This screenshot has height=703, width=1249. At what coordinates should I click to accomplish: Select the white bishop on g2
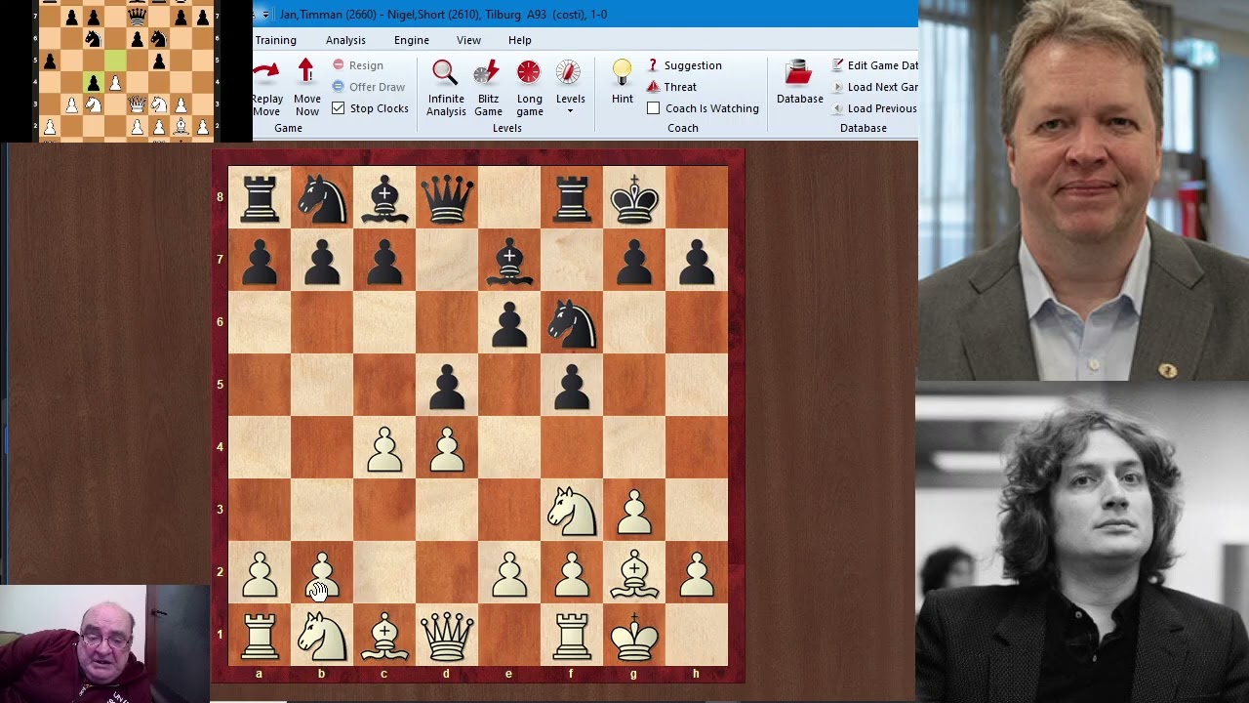pyautogui.click(x=634, y=572)
